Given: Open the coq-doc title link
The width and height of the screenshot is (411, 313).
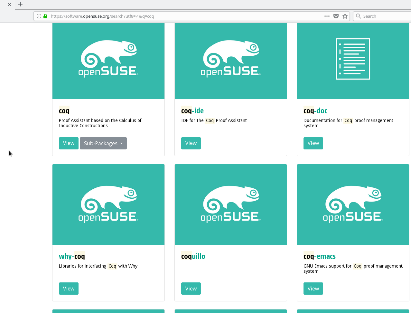Looking at the screenshot, I should click(315, 111).
